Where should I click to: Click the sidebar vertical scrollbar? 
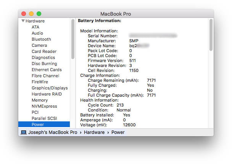click(x=73, y=39)
